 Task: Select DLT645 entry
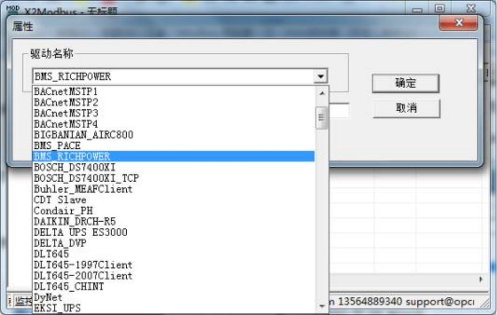click(173, 254)
